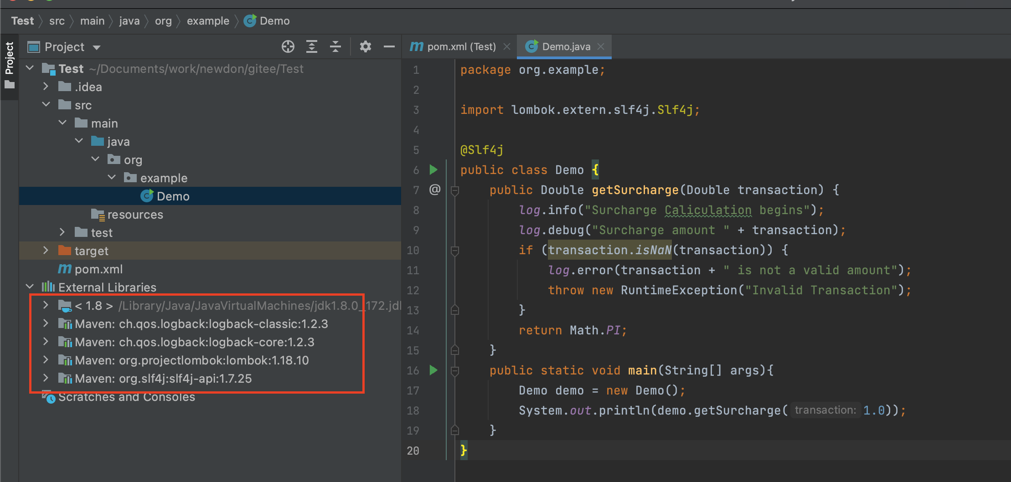Image resolution: width=1011 pixels, height=482 pixels.
Task: Collapse the main folder
Action: [x=62, y=123]
